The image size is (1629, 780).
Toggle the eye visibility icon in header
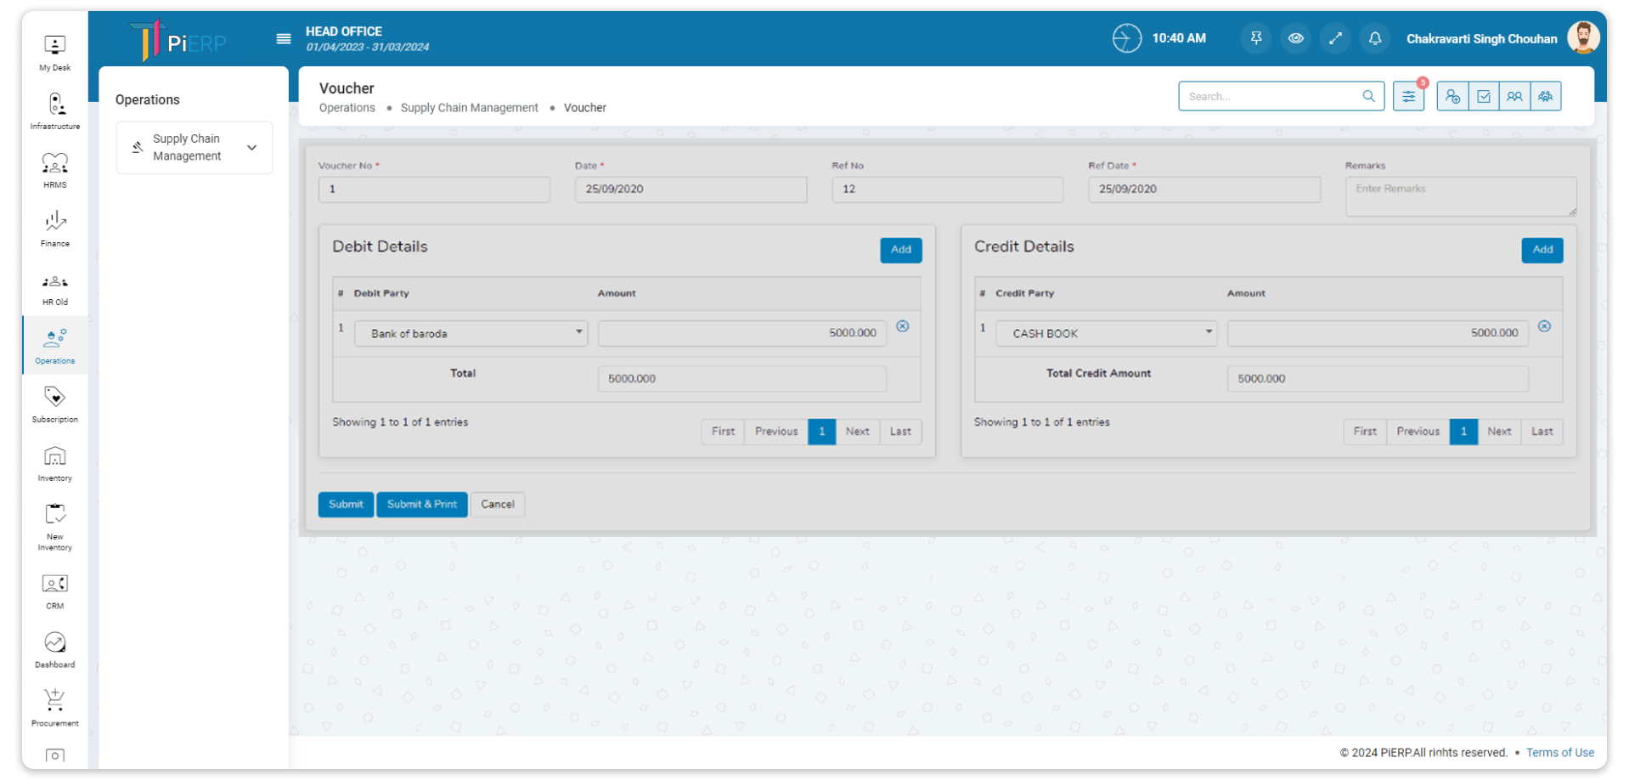[x=1295, y=38]
